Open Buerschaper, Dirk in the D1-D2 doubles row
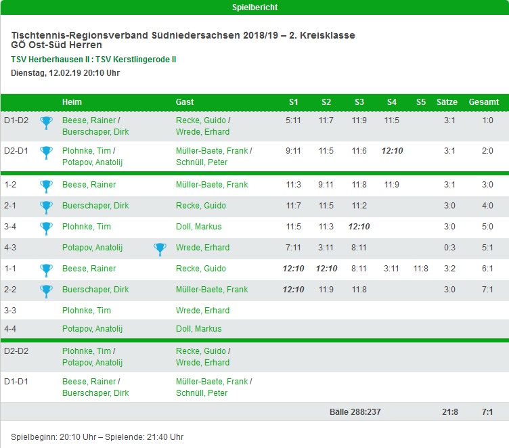 tap(95, 132)
